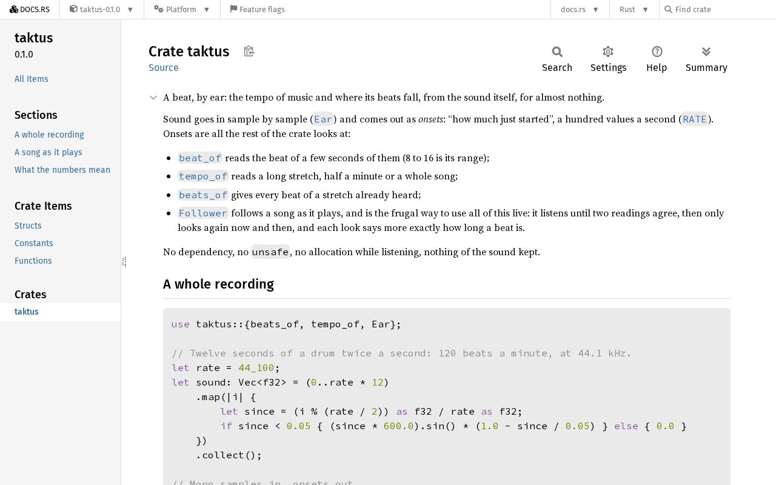The height and width of the screenshot is (485, 776).
Task: Click the magnifier icon in Find crate
Action: pyautogui.click(x=668, y=9)
